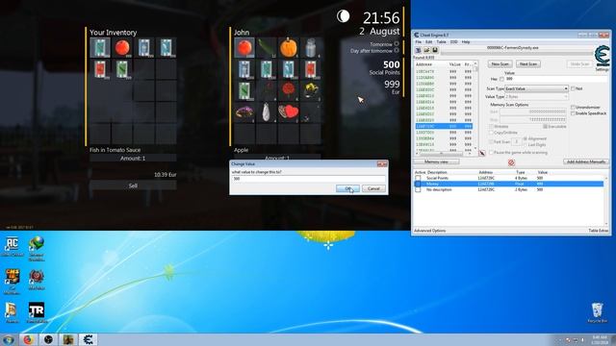Click the open file folder icon in Cheat Engine
This screenshot has height=346, width=616.
tap(426, 50)
